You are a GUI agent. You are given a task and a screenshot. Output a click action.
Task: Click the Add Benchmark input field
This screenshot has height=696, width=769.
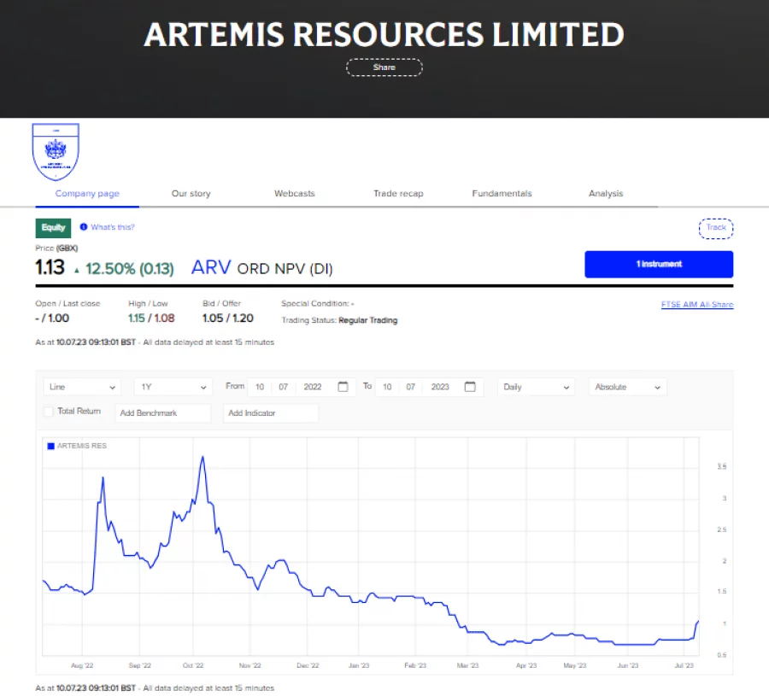coord(163,413)
